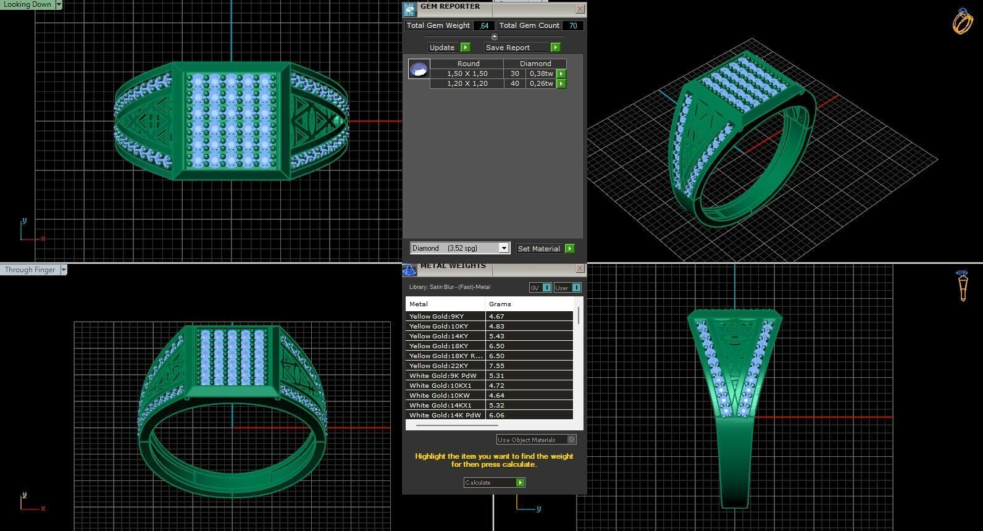
Task: Click the Metal Weights panel icon
Action: click(409, 270)
